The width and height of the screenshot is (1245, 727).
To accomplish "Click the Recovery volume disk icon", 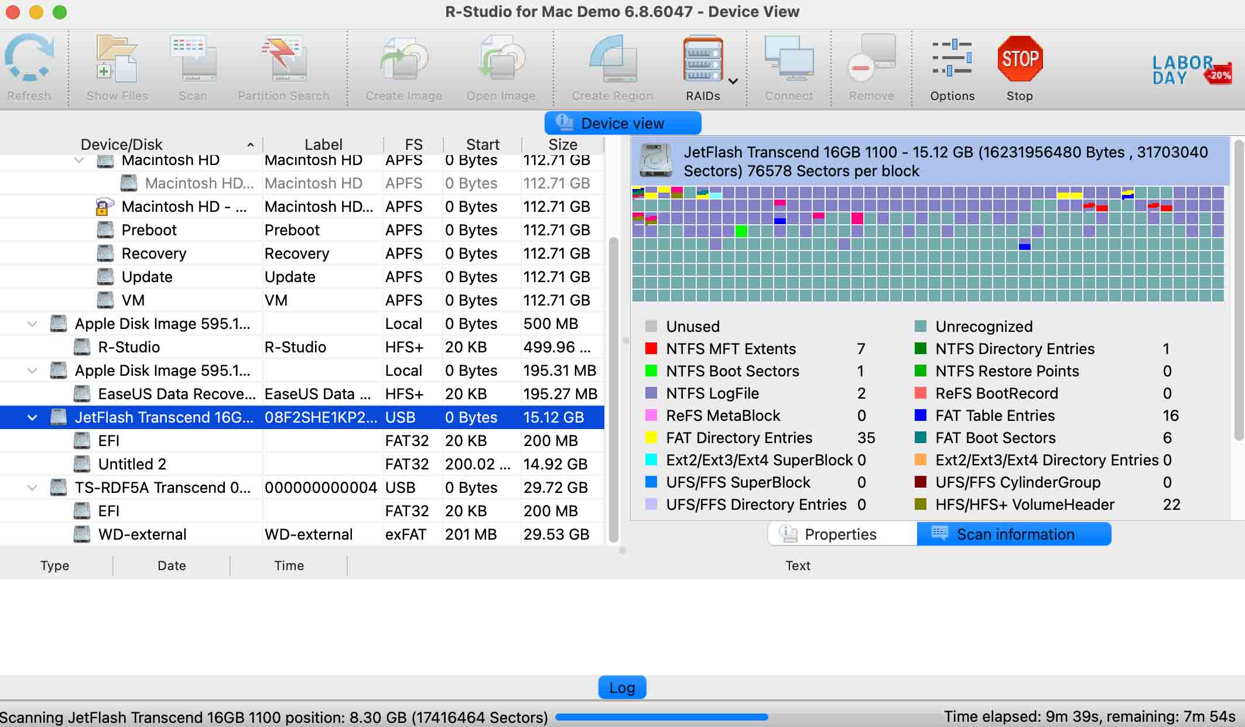I will pos(105,253).
